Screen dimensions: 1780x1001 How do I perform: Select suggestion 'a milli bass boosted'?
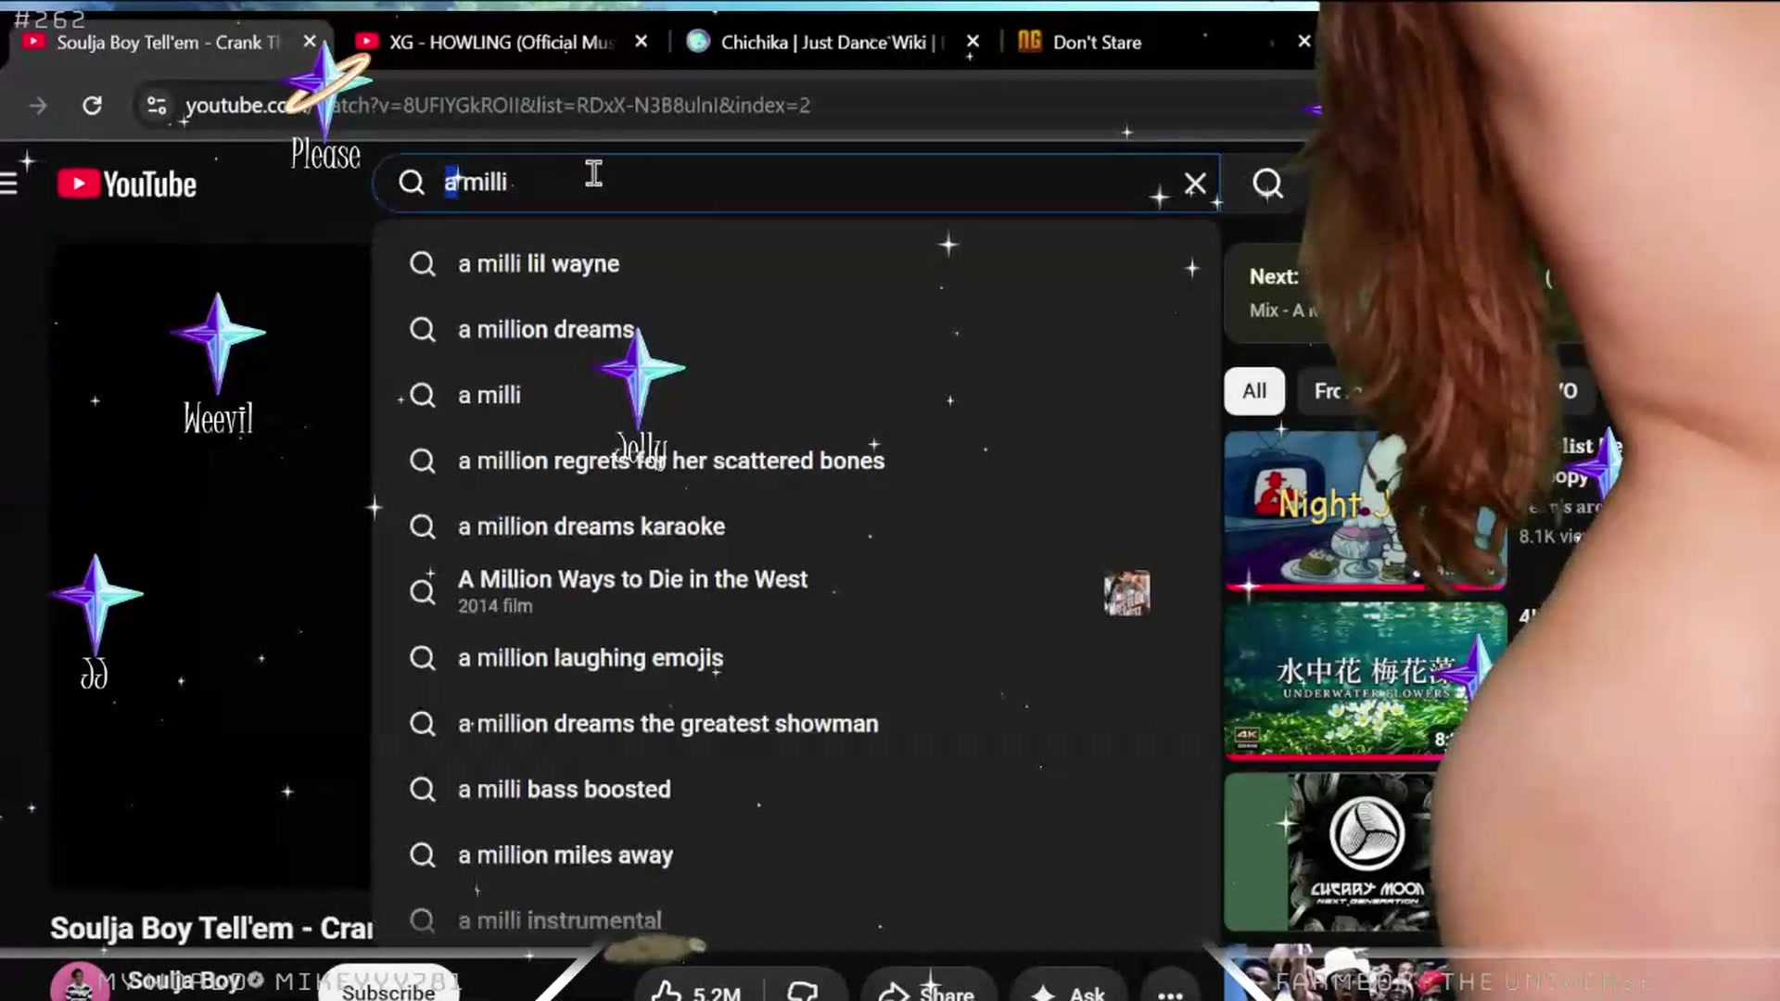click(795, 791)
